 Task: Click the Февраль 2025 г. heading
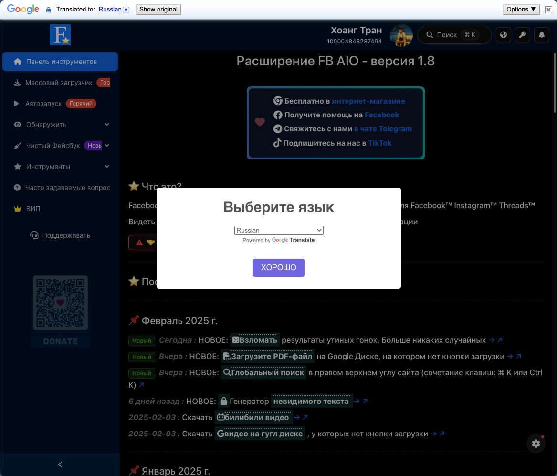(179, 321)
